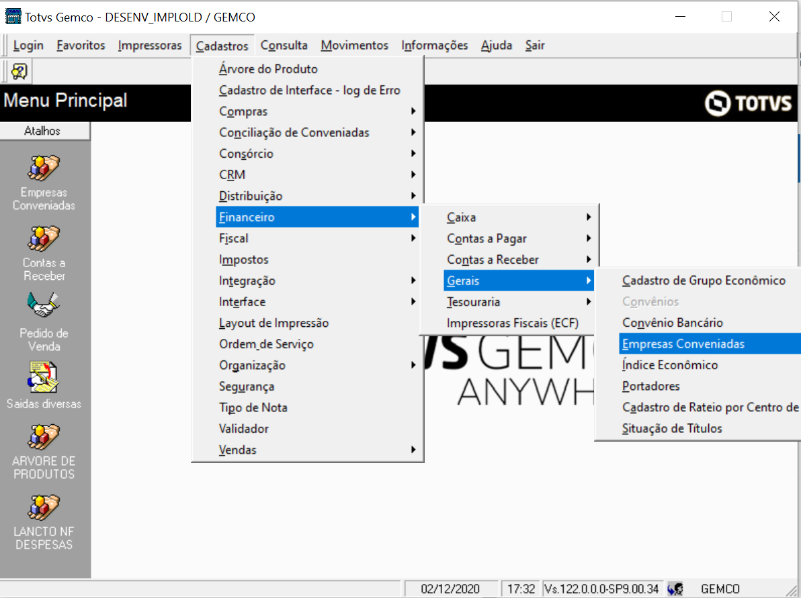
Task: Open the Login menu
Action: 28,46
